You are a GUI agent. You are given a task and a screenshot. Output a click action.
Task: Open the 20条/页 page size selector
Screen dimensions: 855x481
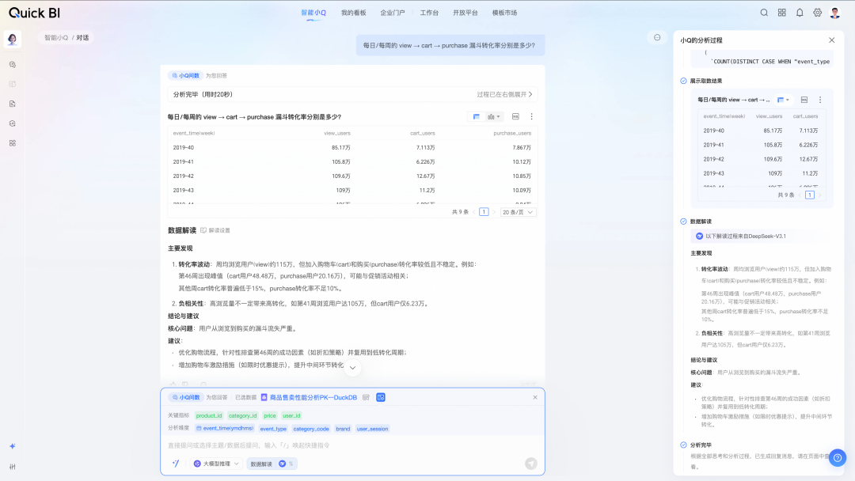pos(518,211)
